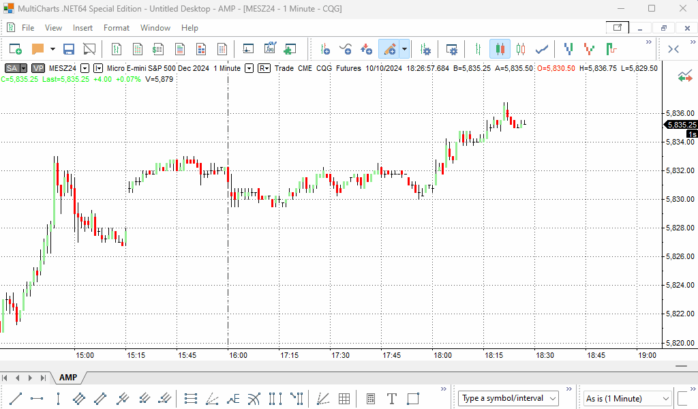The height and width of the screenshot is (409, 698).
Task: Pick the Fibonacci retracement lines tool
Action: click(x=191, y=398)
